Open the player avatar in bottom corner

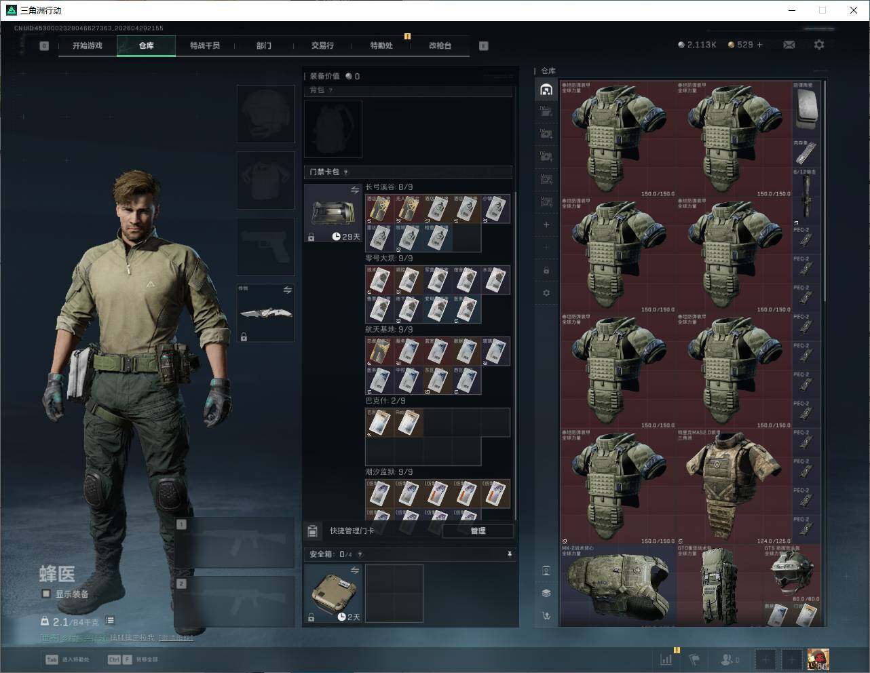818,659
